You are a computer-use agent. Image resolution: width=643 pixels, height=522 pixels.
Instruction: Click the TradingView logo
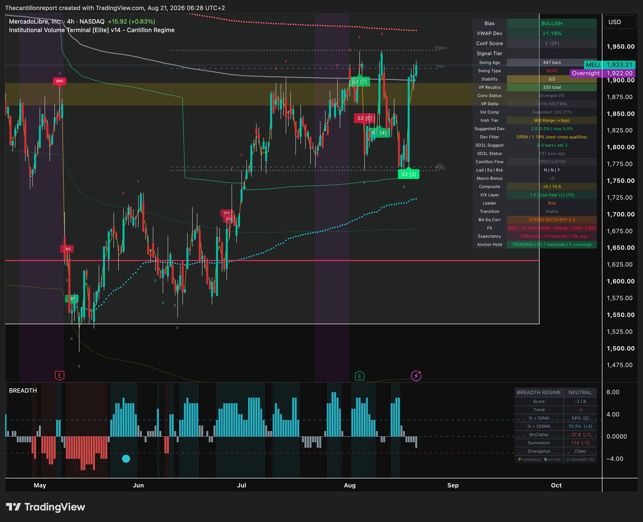45,507
